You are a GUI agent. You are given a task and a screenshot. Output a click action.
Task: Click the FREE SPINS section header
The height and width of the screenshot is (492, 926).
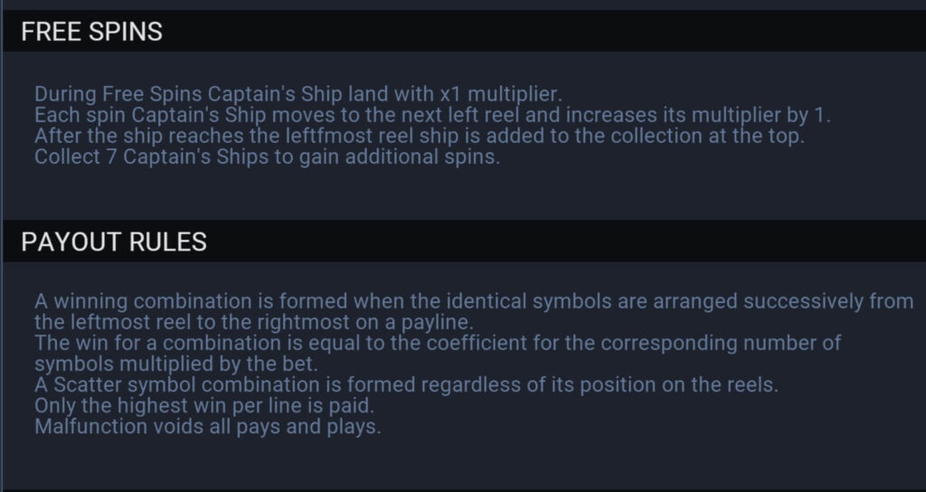(x=464, y=31)
